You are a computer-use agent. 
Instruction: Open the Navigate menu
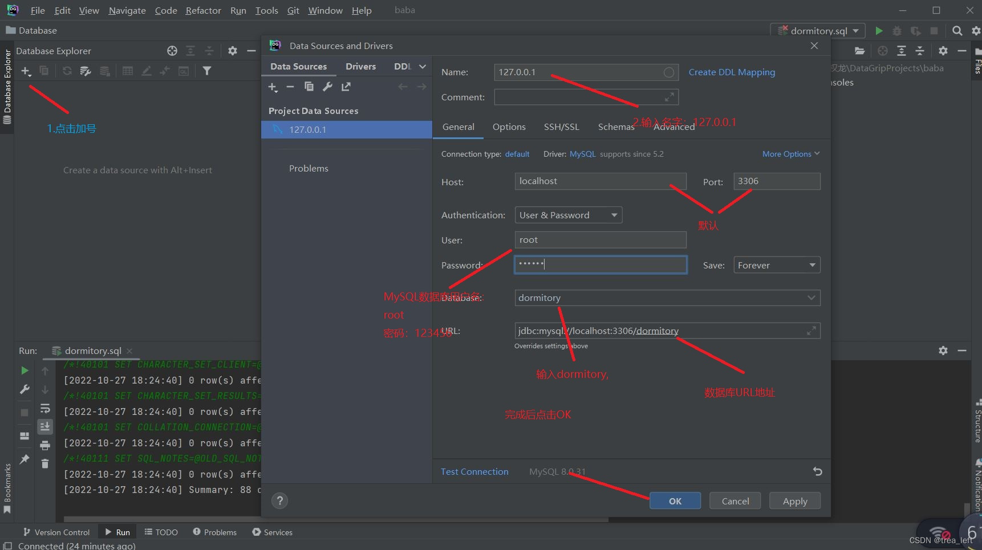tap(127, 10)
